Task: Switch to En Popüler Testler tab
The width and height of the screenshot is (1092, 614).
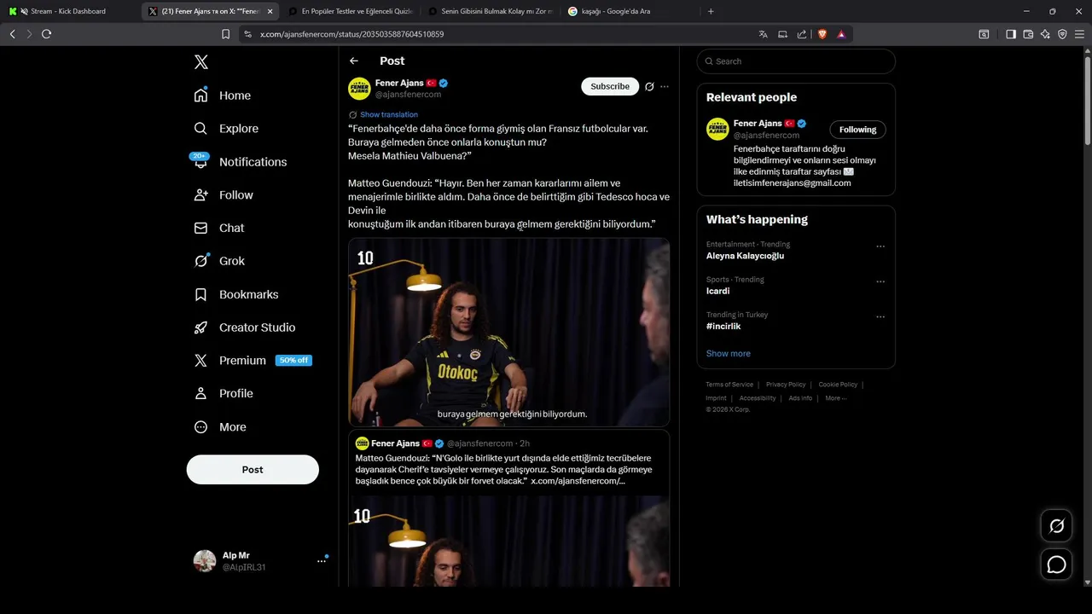Action: click(x=351, y=11)
